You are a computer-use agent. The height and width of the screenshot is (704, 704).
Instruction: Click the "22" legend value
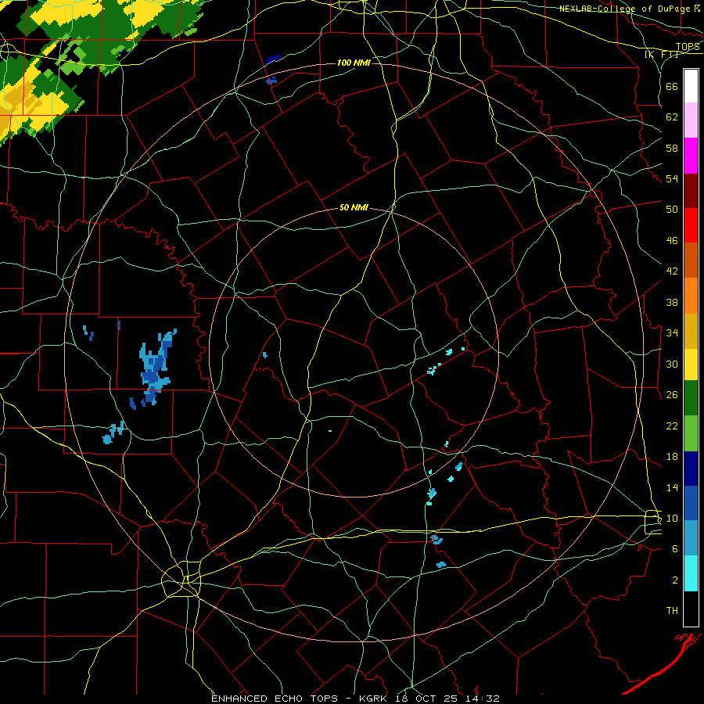(672, 426)
